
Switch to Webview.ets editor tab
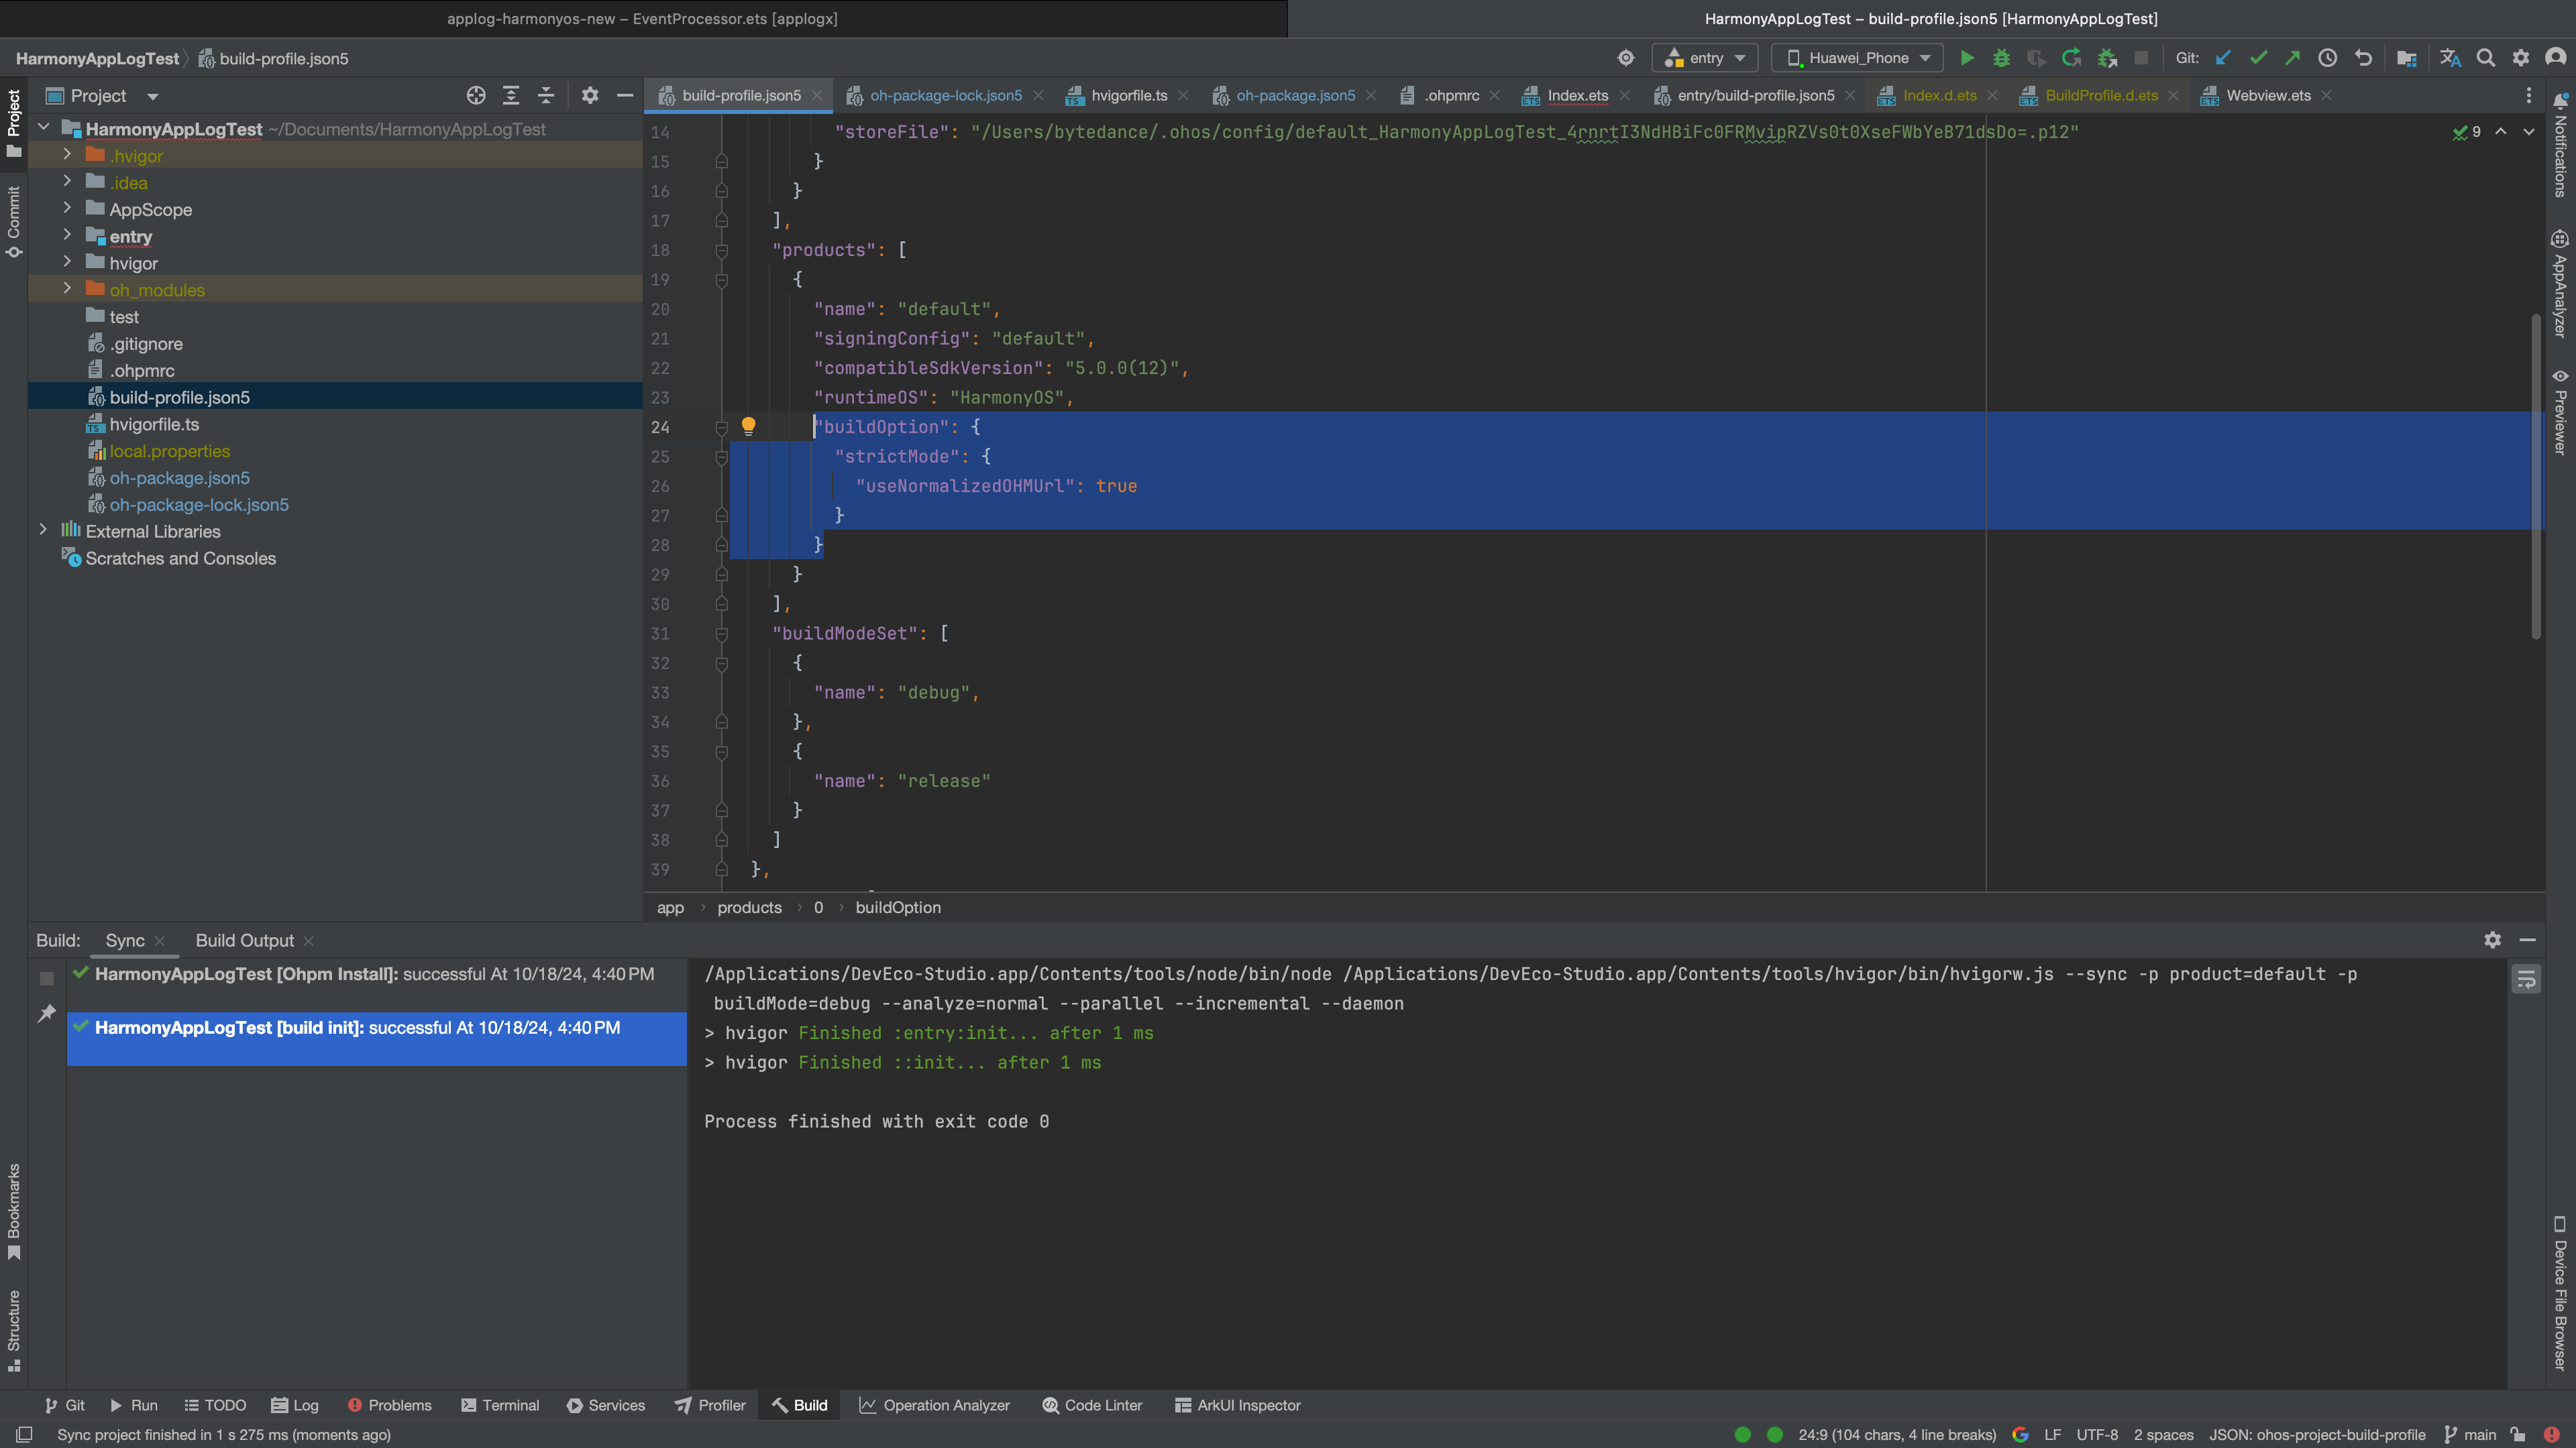click(x=2267, y=95)
